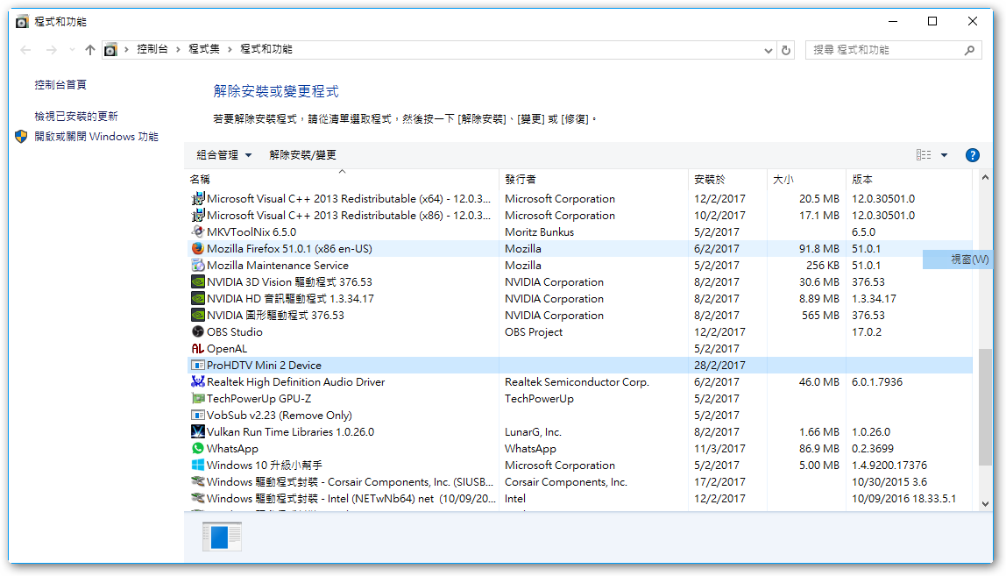Click the Mozilla Maintenance Service icon
This screenshot has width=1006, height=576.
click(198, 265)
